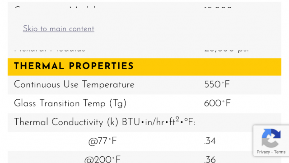Click the Thermal Conductivity (k) row label

click(104, 122)
